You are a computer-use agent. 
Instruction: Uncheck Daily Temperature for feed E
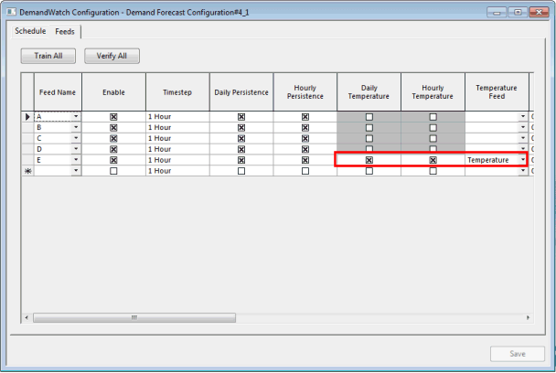369,160
